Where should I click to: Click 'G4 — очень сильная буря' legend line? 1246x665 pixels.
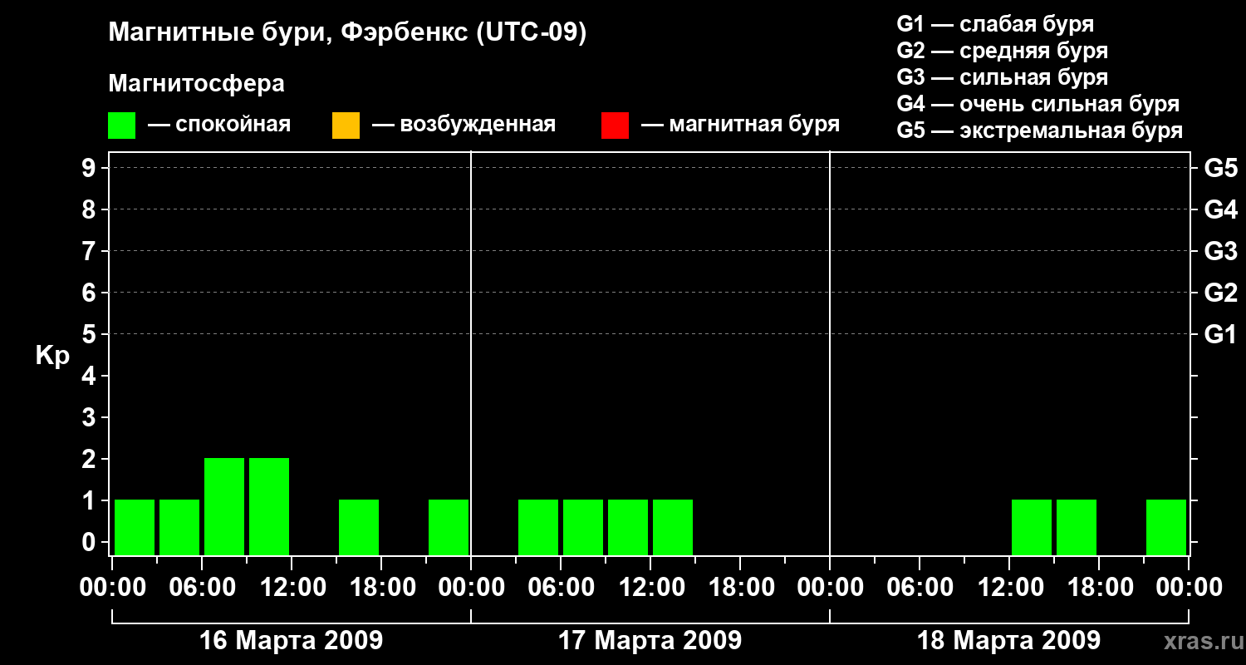(1038, 104)
